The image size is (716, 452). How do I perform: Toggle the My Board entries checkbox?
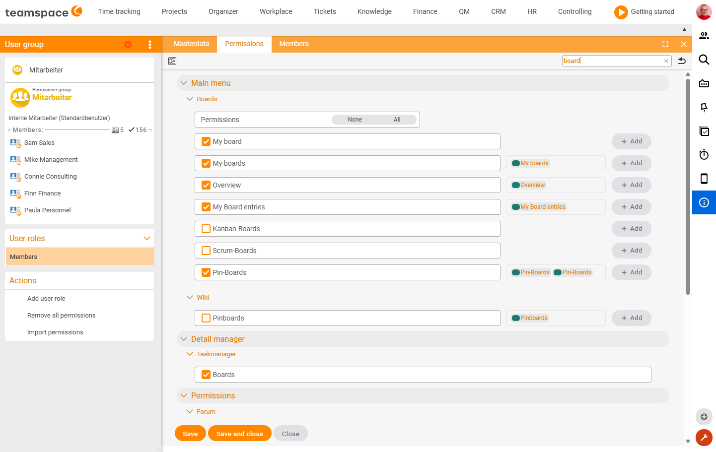(206, 207)
